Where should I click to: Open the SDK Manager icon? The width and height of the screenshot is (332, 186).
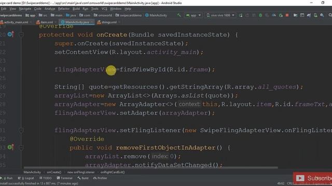point(322,15)
